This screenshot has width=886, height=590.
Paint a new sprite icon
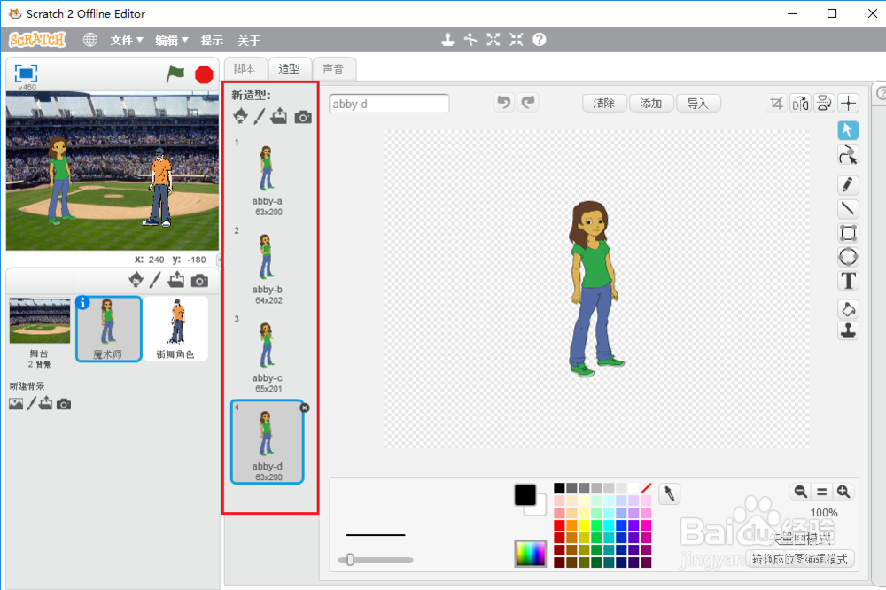[x=155, y=279]
